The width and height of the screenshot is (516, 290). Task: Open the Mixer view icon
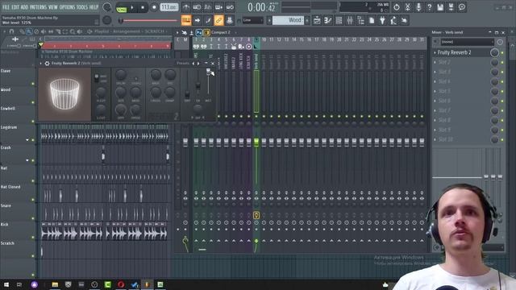[350, 20]
